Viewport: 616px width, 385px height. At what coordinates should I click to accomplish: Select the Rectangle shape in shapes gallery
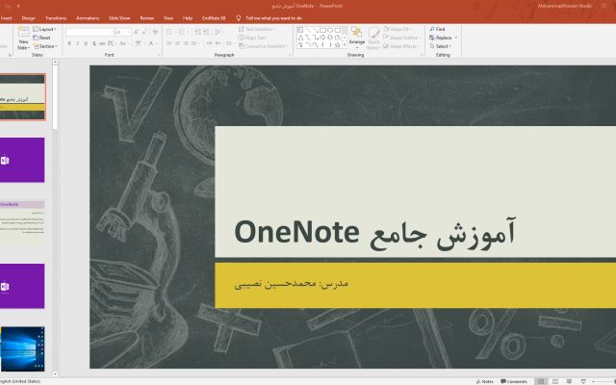(322, 30)
